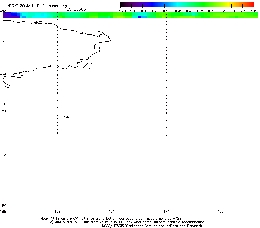Click the '-15.0' color scale label
The width and height of the screenshot is (260, 228).
coord(121,11)
